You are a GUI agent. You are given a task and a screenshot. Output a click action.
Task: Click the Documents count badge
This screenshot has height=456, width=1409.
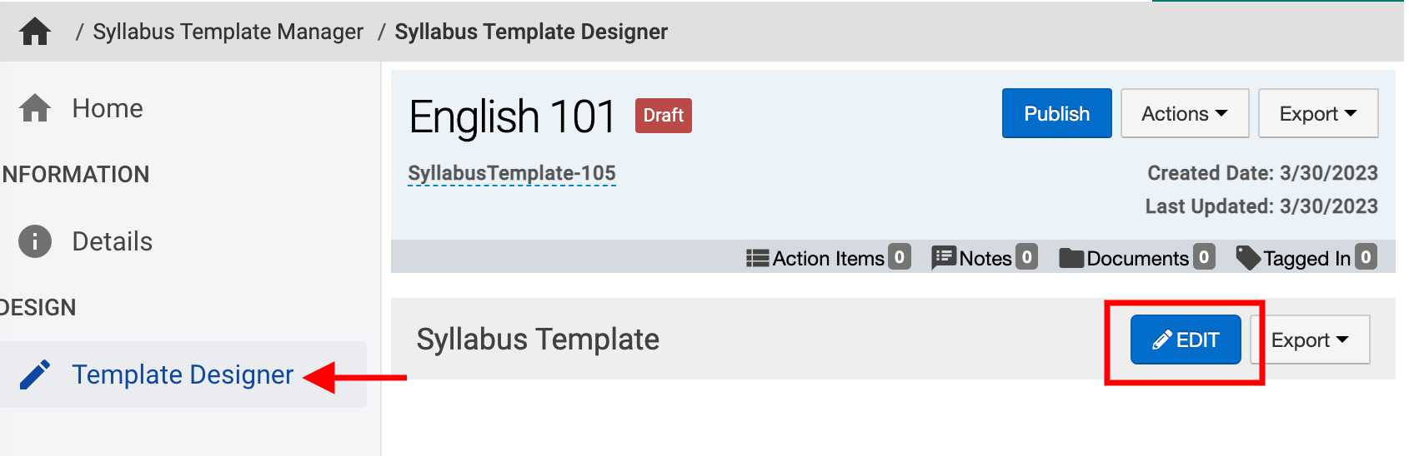pyautogui.click(x=1203, y=258)
